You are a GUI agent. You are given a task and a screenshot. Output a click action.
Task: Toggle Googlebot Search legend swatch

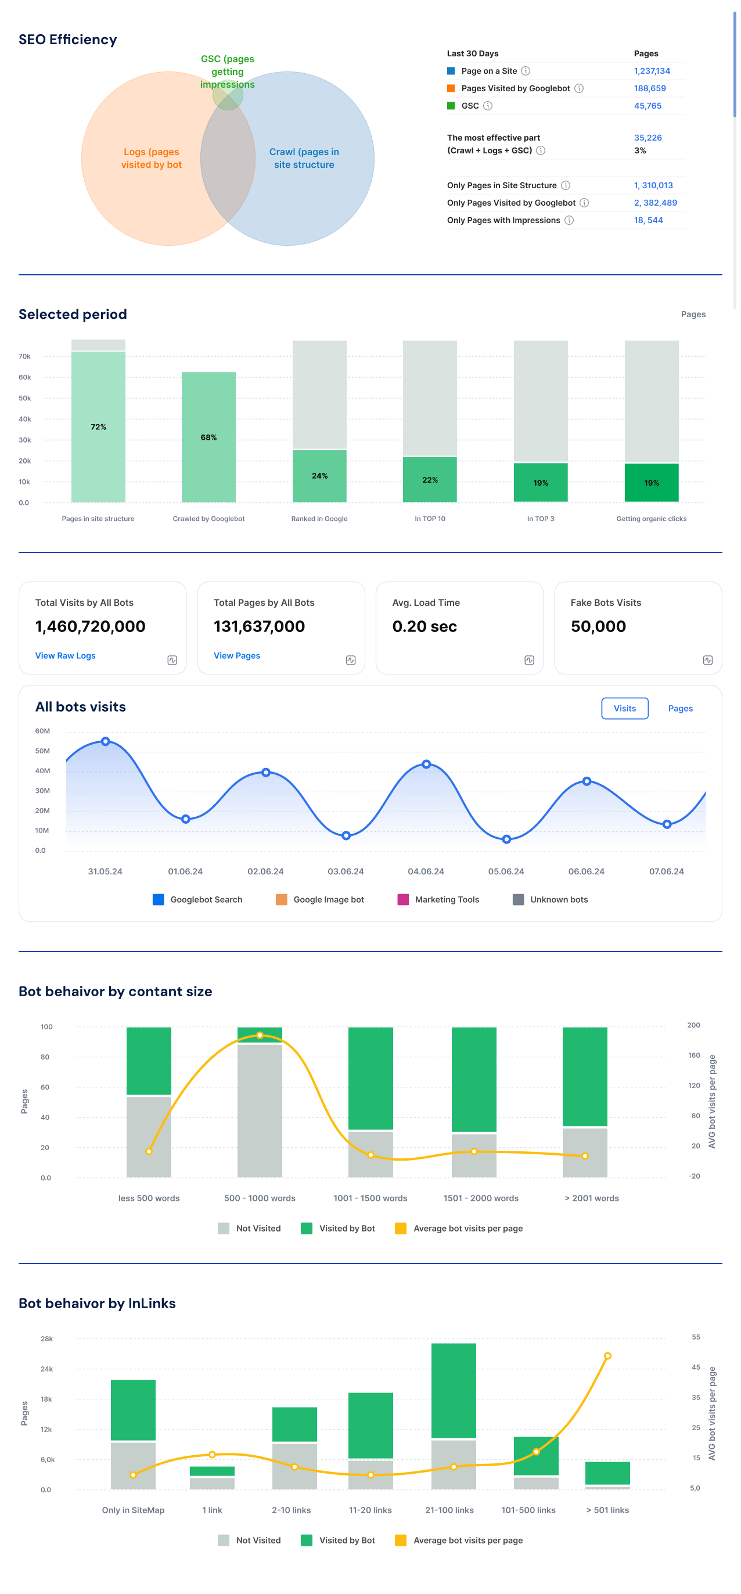click(159, 900)
